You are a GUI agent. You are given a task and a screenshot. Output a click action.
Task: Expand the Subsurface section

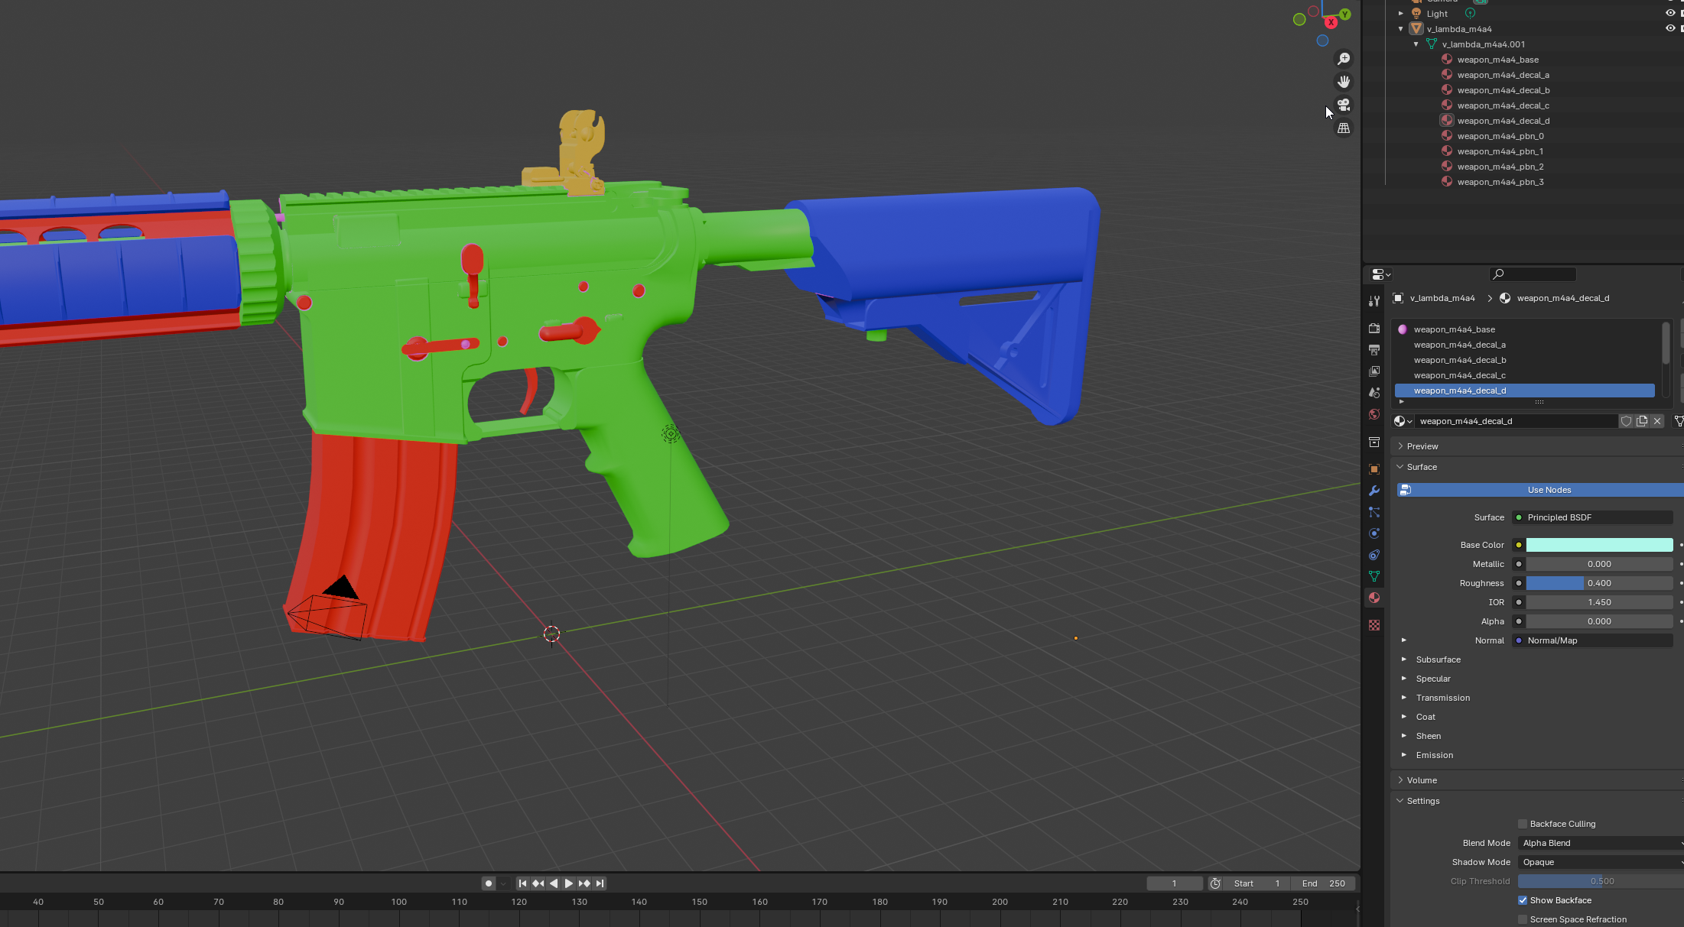(x=1404, y=660)
